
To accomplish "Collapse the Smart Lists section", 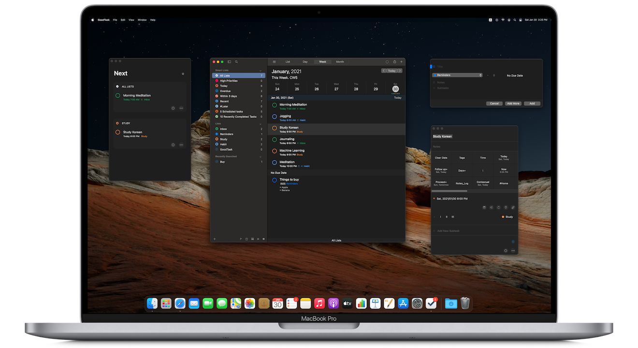I will pyautogui.click(x=261, y=70).
